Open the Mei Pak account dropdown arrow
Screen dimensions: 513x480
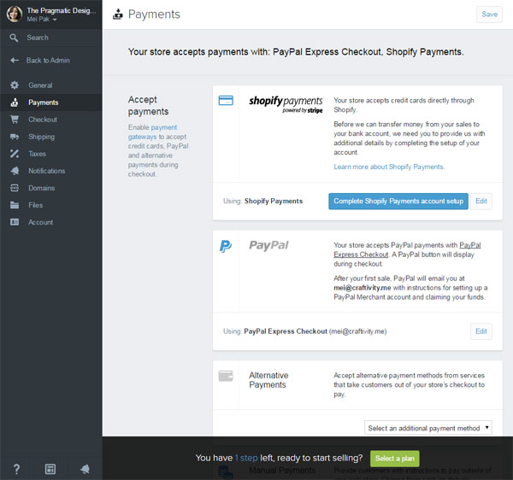click(55, 20)
